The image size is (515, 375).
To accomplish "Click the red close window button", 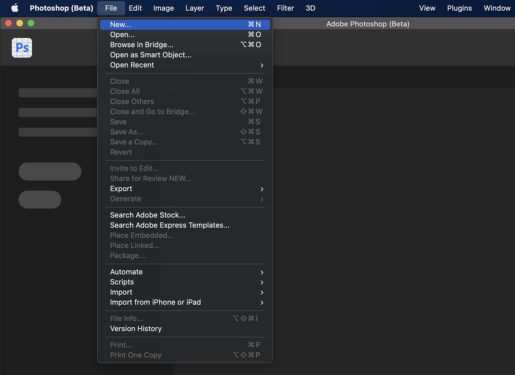I will tap(8, 23).
